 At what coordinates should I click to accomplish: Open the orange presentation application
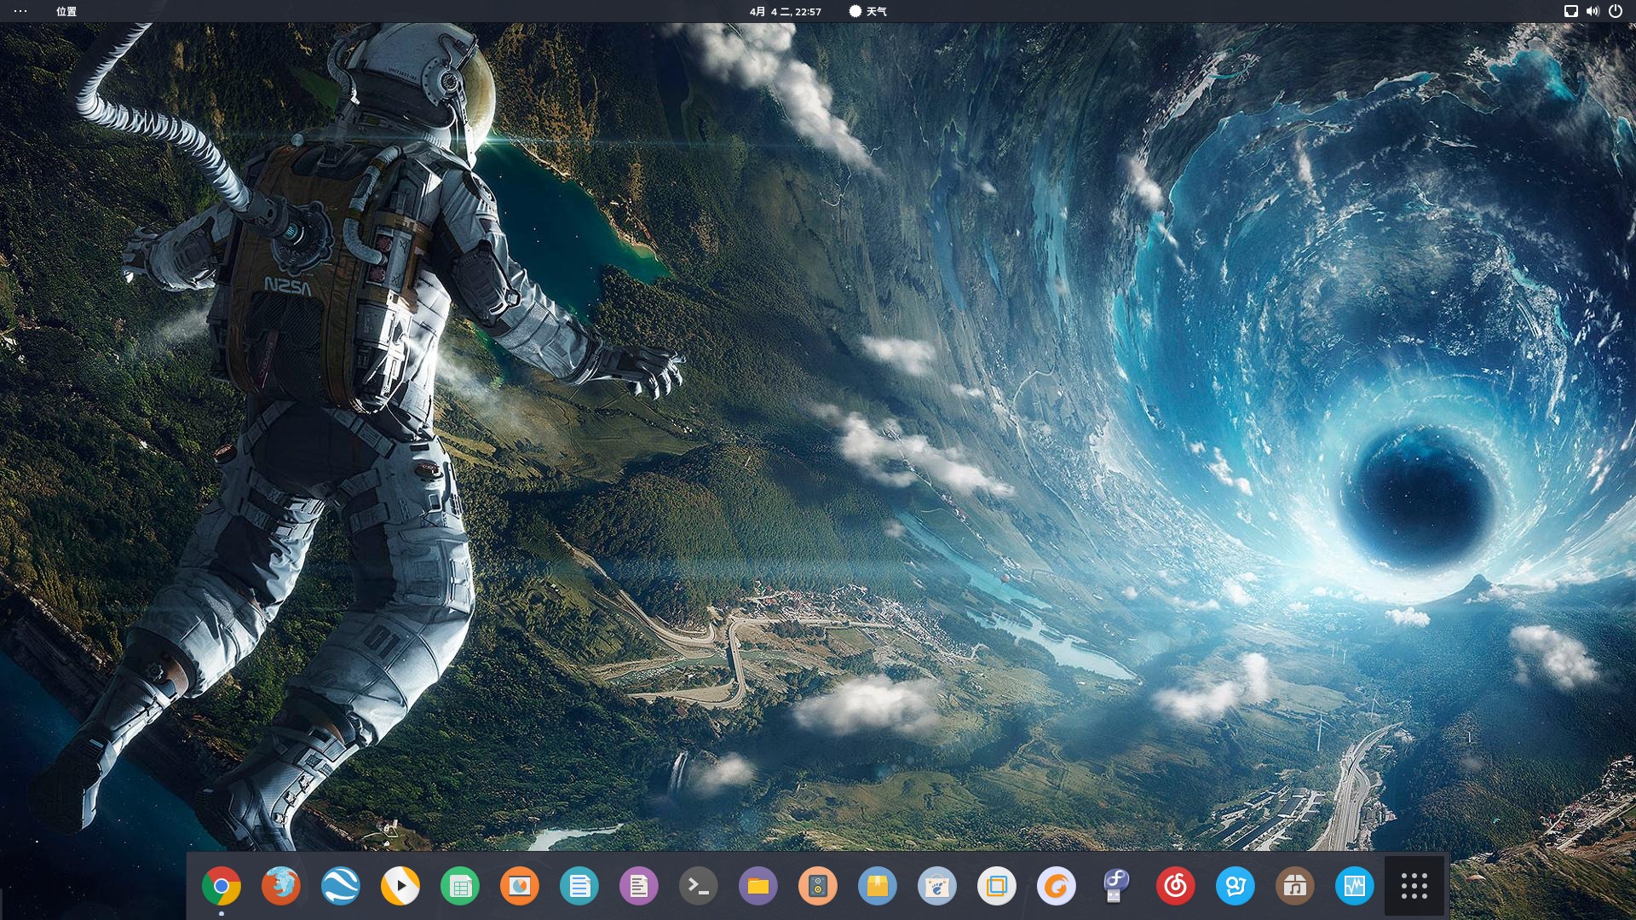[x=519, y=887]
